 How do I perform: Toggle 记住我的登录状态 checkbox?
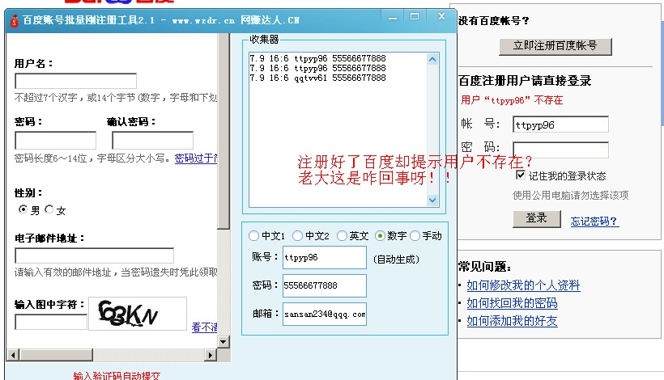(521, 175)
